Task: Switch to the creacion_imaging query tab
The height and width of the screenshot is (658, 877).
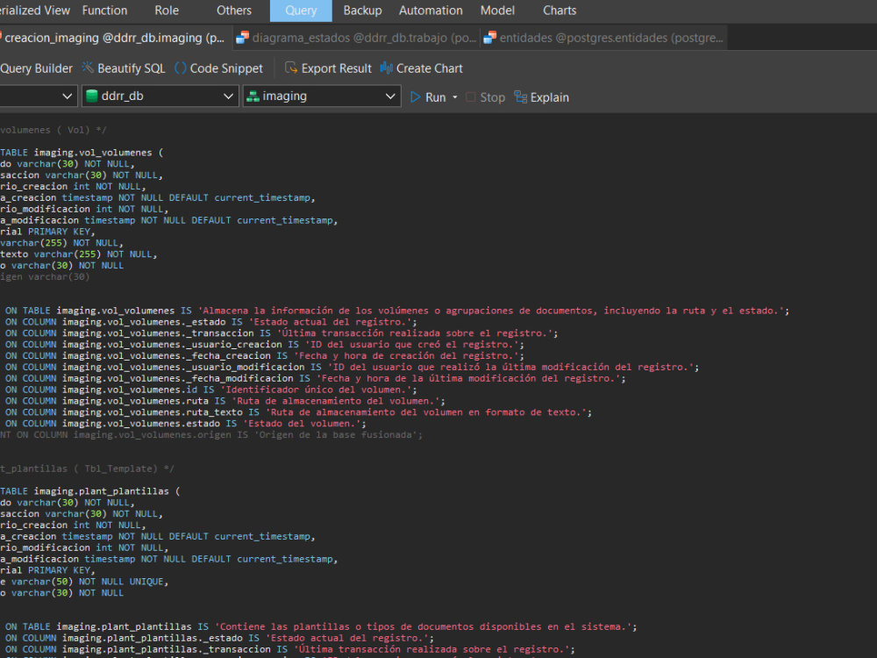Action: 114,38
